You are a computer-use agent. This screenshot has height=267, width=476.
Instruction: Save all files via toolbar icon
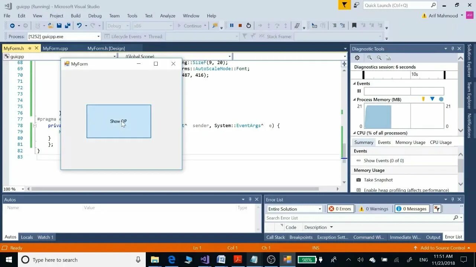tap(68, 26)
